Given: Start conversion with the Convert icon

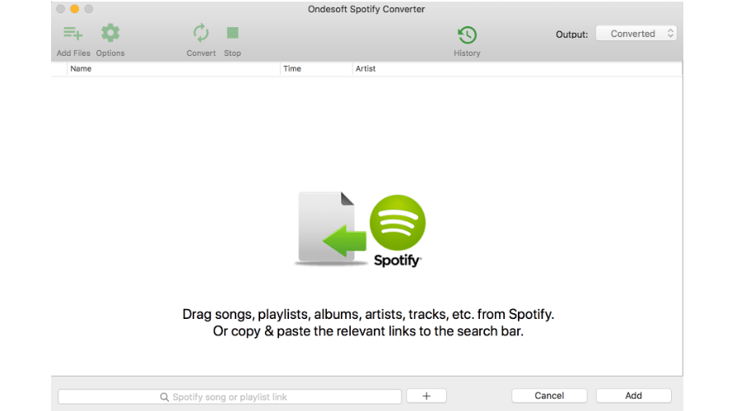Looking at the screenshot, I should coord(201,33).
